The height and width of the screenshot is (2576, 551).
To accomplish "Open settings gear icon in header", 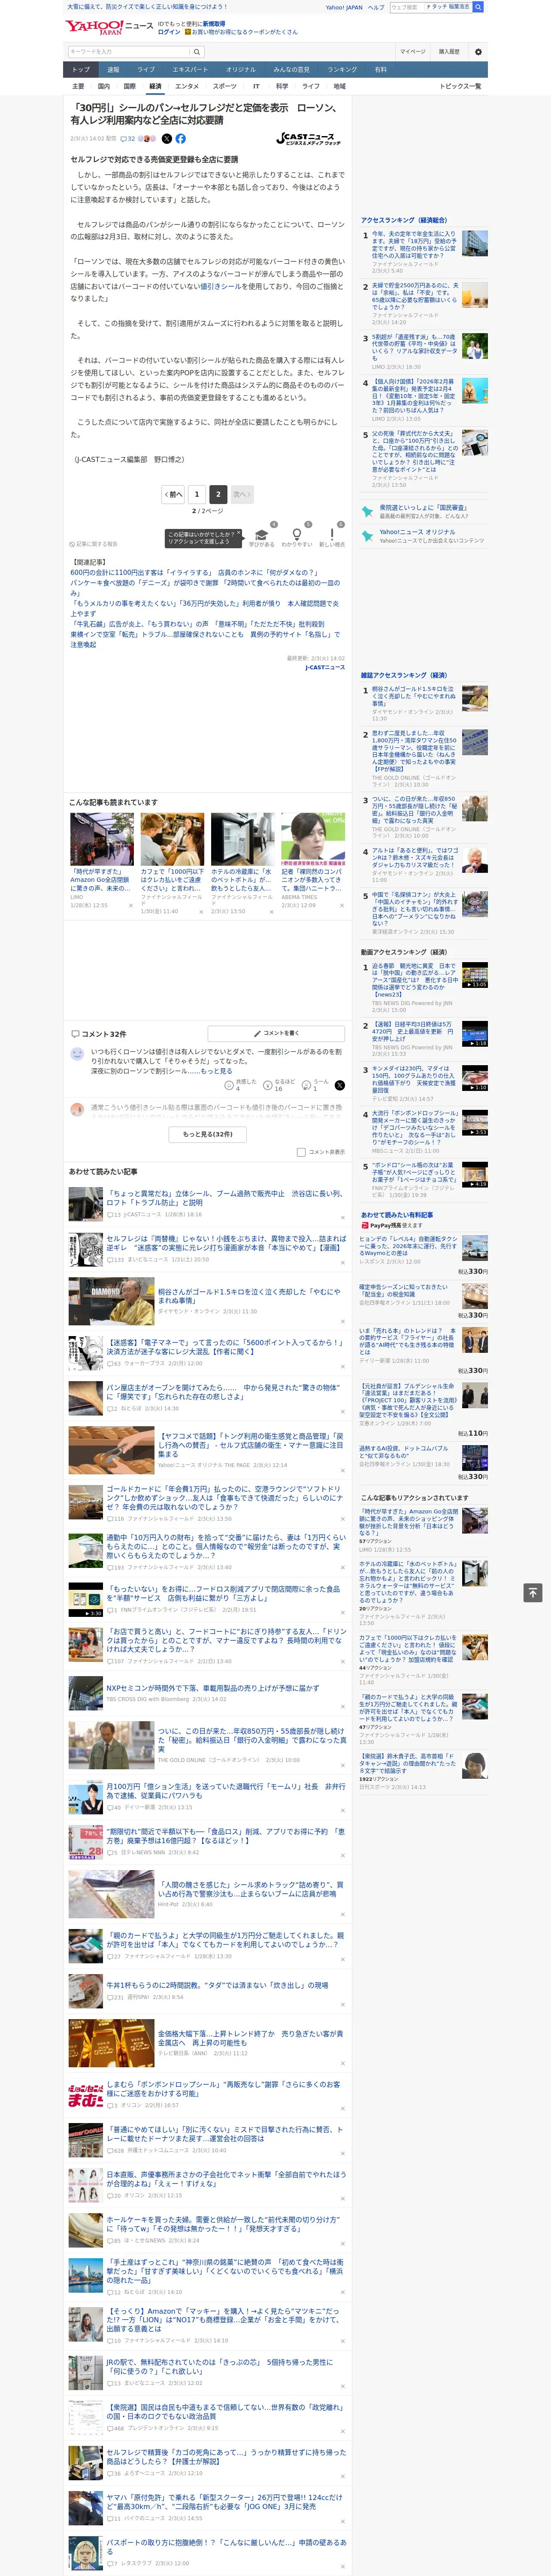I will click(478, 52).
